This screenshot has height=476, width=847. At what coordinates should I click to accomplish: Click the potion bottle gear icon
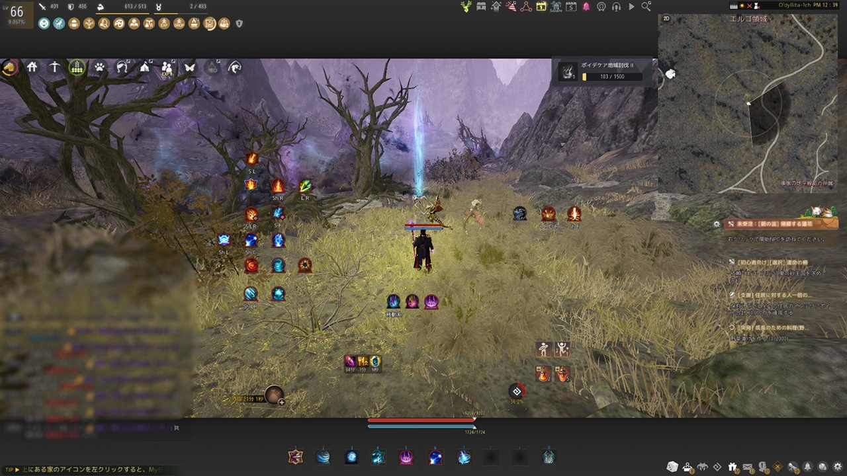(212, 67)
